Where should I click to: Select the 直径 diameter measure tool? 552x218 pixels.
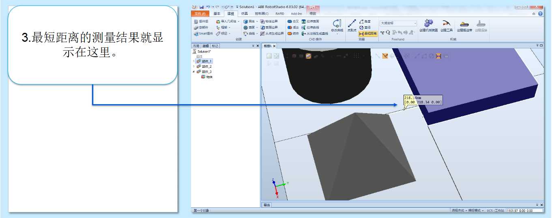pos(365,28)
